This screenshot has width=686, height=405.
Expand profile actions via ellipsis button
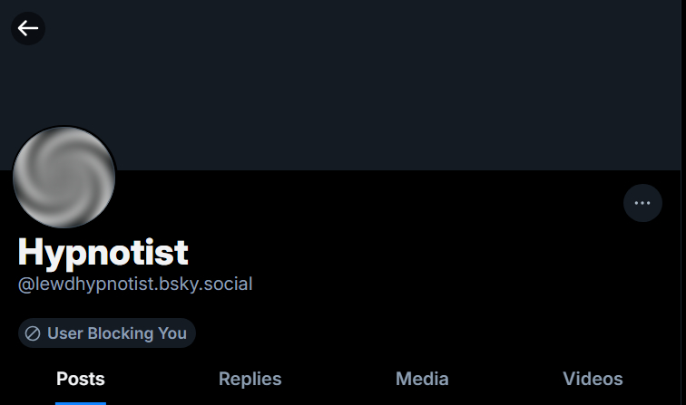642,203
